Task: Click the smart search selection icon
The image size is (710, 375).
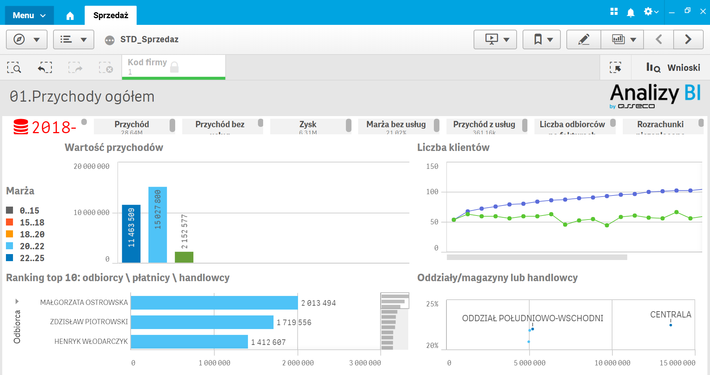Action: 14,68
